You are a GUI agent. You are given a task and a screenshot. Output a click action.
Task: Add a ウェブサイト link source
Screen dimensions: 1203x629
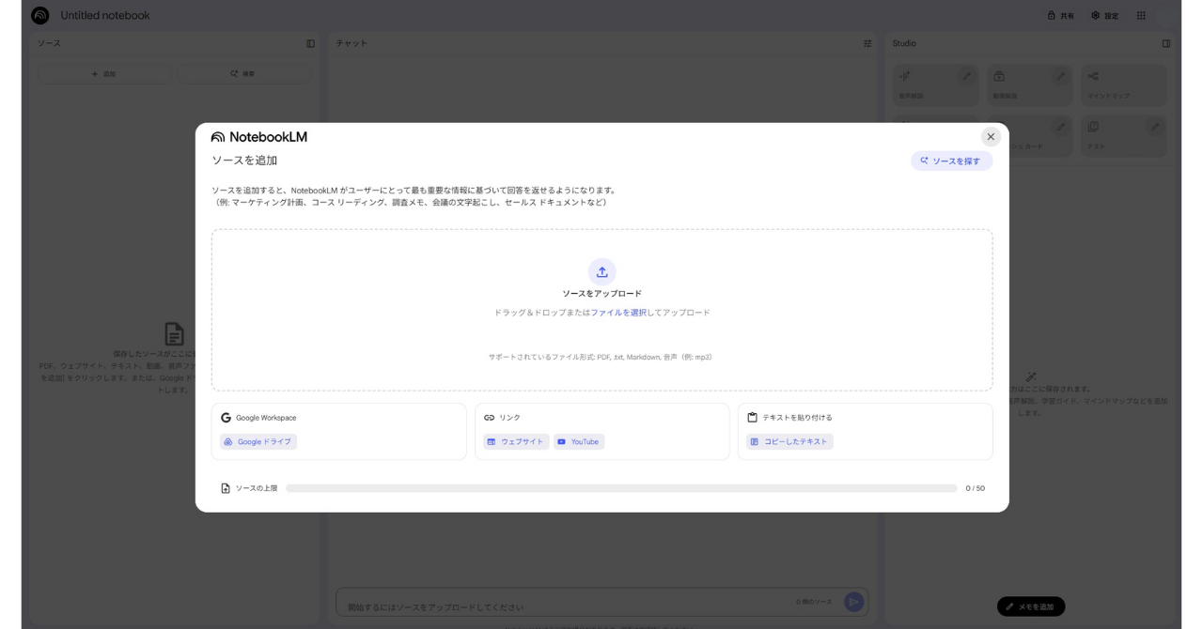click(x=516, y=441)
